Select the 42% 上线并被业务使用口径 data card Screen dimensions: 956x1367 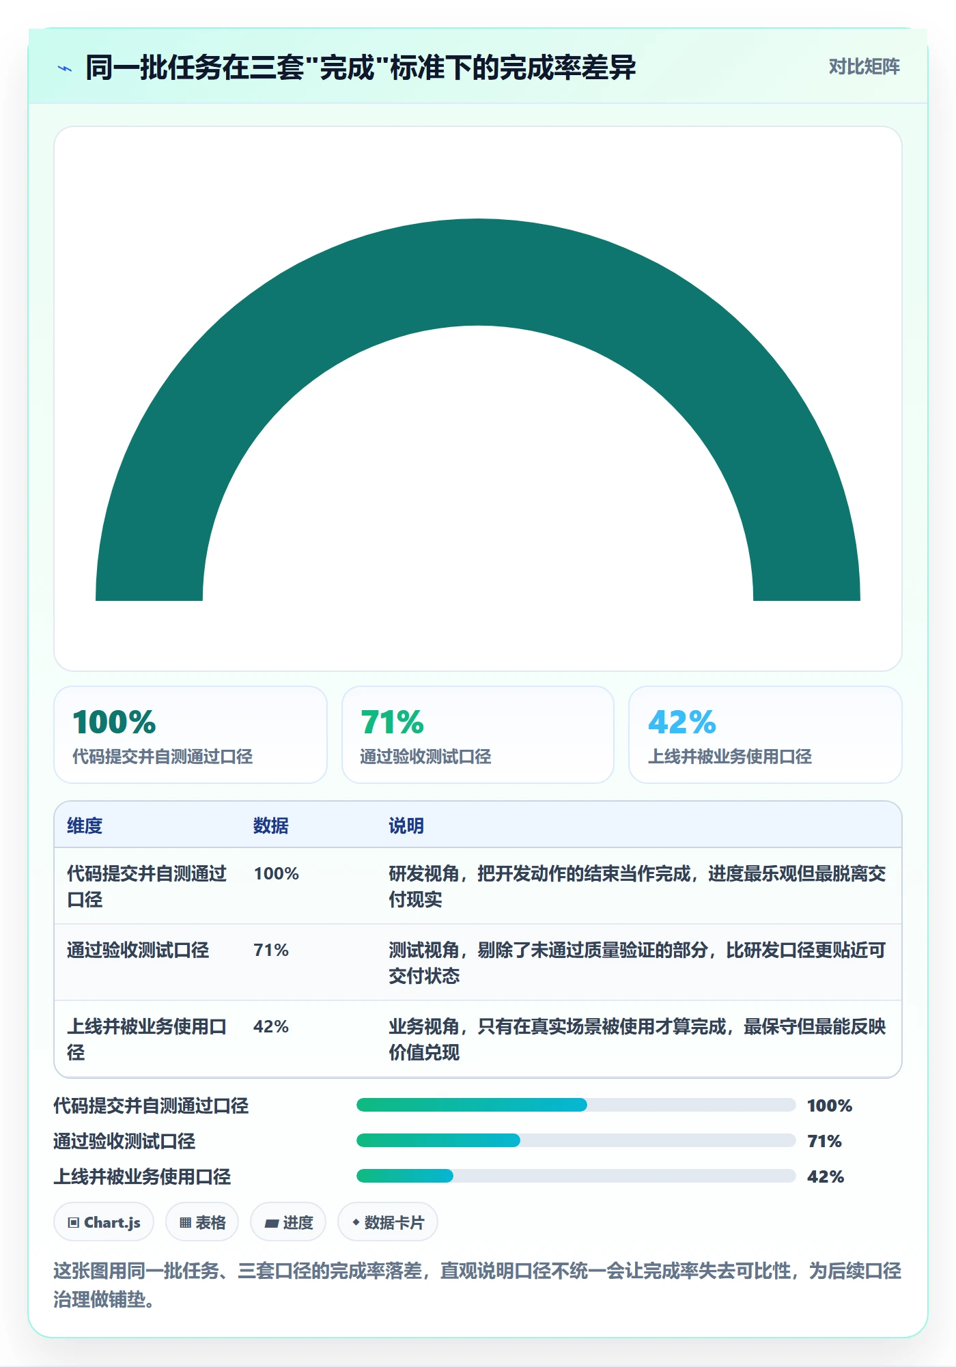tap(765, 735)
